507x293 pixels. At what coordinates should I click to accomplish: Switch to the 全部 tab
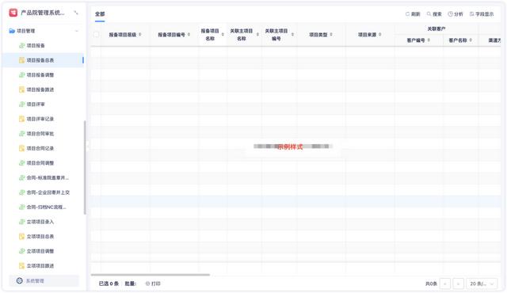(x=100, y=14)
